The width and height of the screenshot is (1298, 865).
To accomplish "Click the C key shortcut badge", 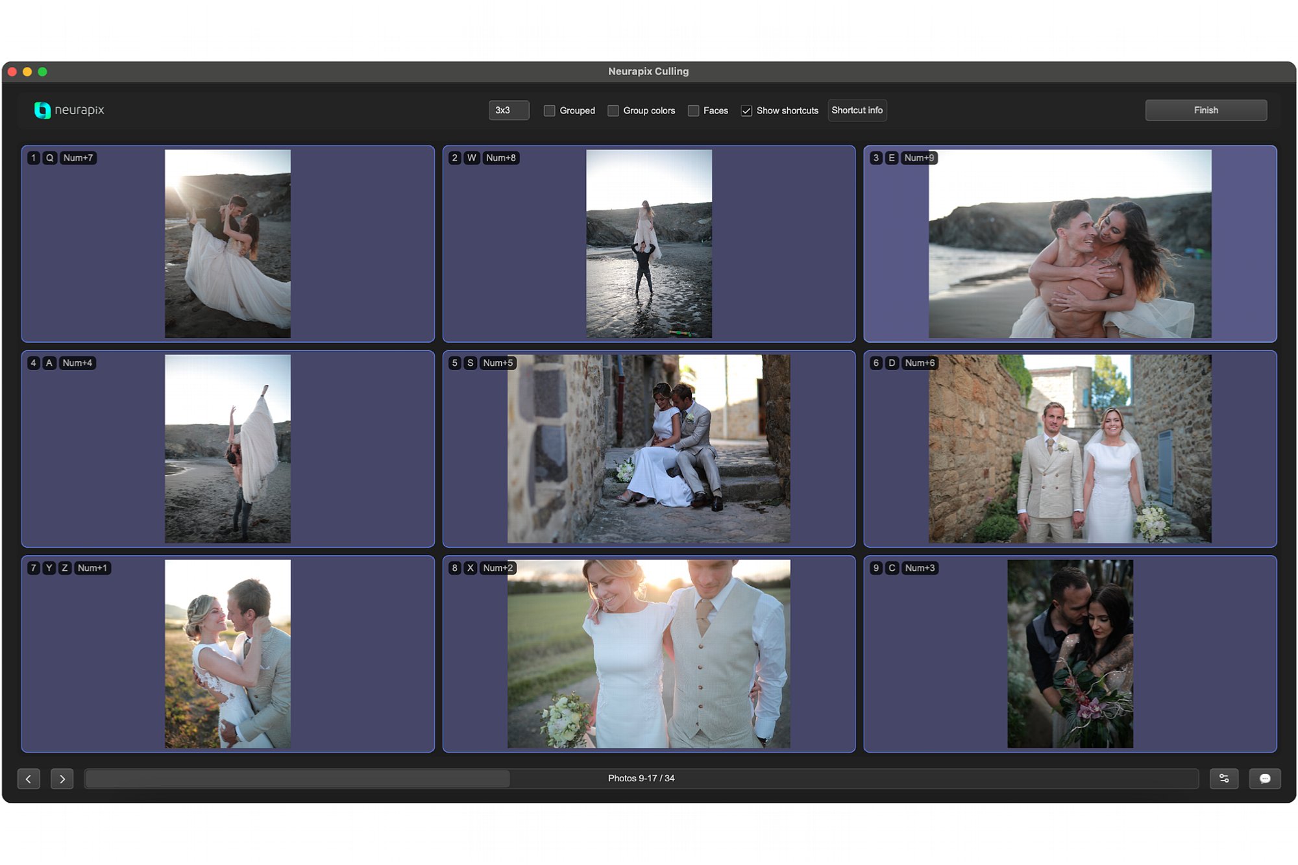I will click(892, 568).
